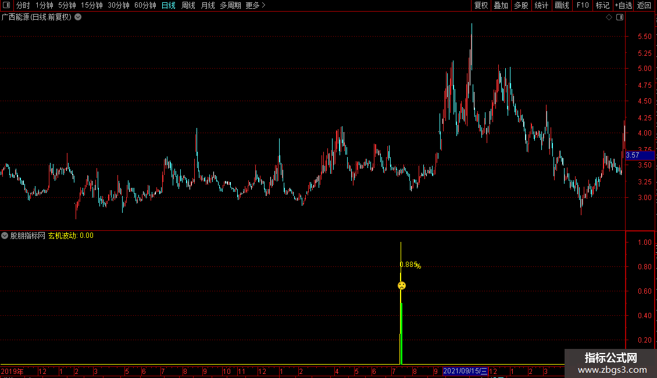Click the 2021/09/15/三 date label
The height and width of the screenshot is (378, 657).
click(465, 371)
